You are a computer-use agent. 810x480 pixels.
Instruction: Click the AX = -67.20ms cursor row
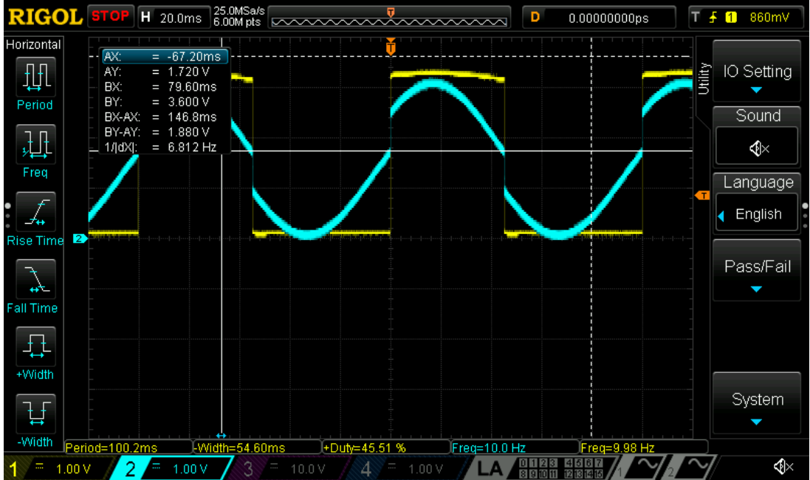(x=164, y=56)
